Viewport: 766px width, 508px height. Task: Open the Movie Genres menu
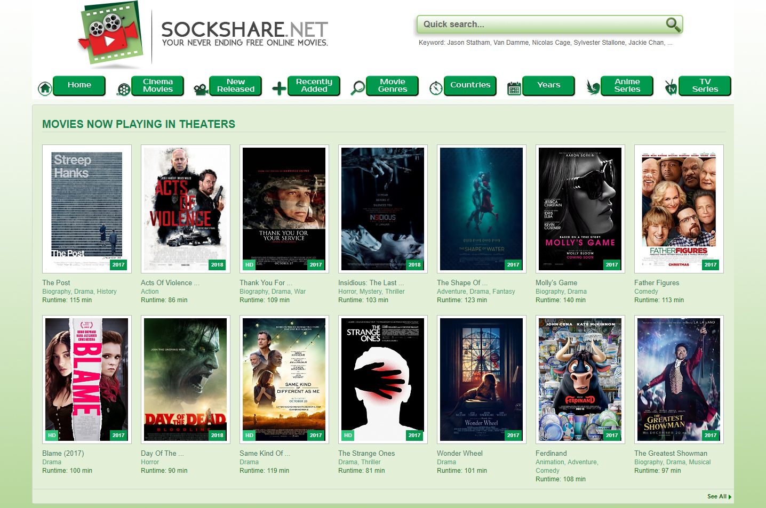392,85
